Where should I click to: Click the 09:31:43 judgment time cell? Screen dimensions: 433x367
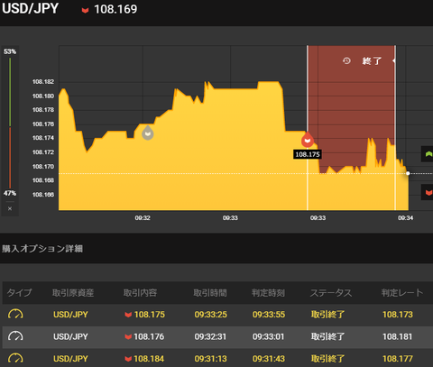click(268, 359)
